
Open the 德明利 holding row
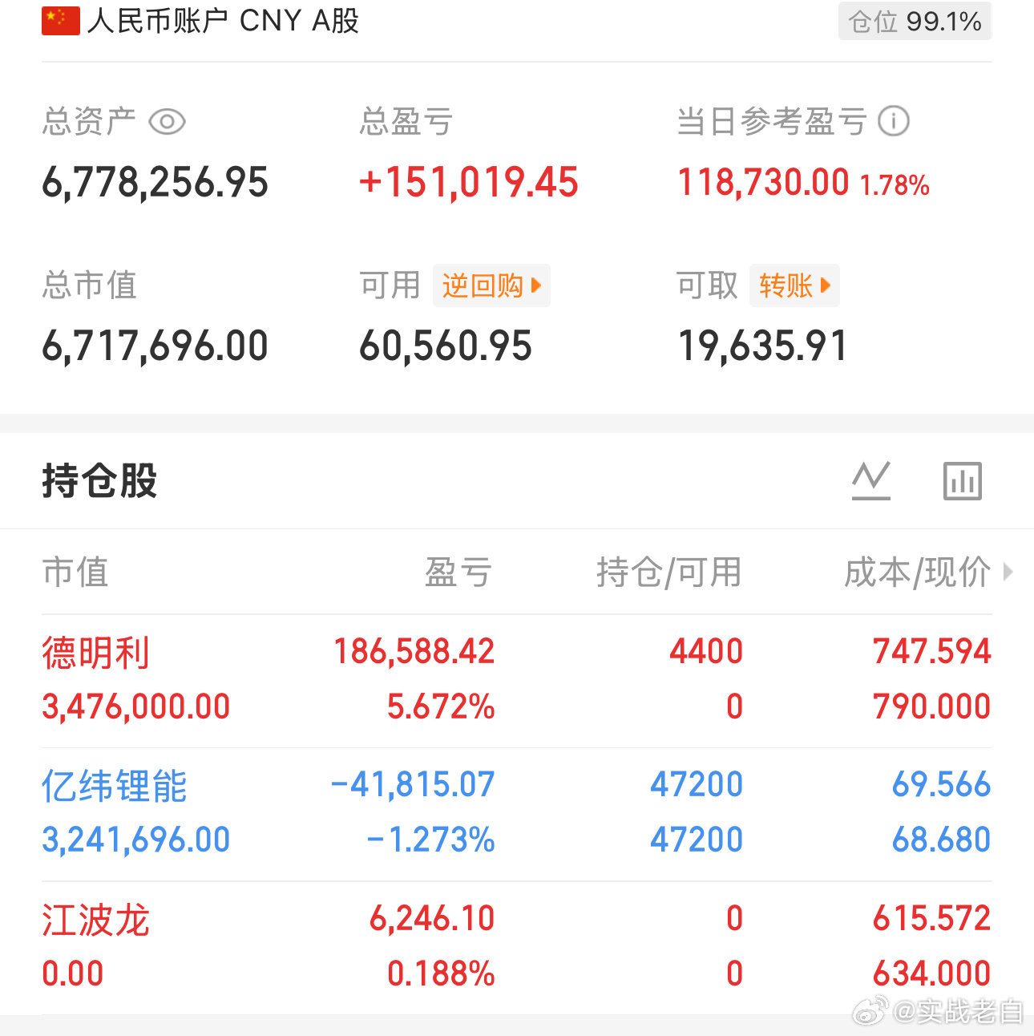(x=517, y=681)
